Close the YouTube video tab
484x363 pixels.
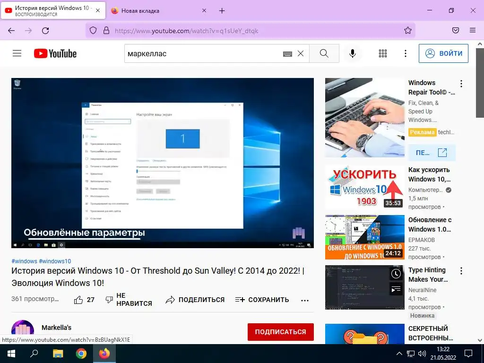click(98, 10)
